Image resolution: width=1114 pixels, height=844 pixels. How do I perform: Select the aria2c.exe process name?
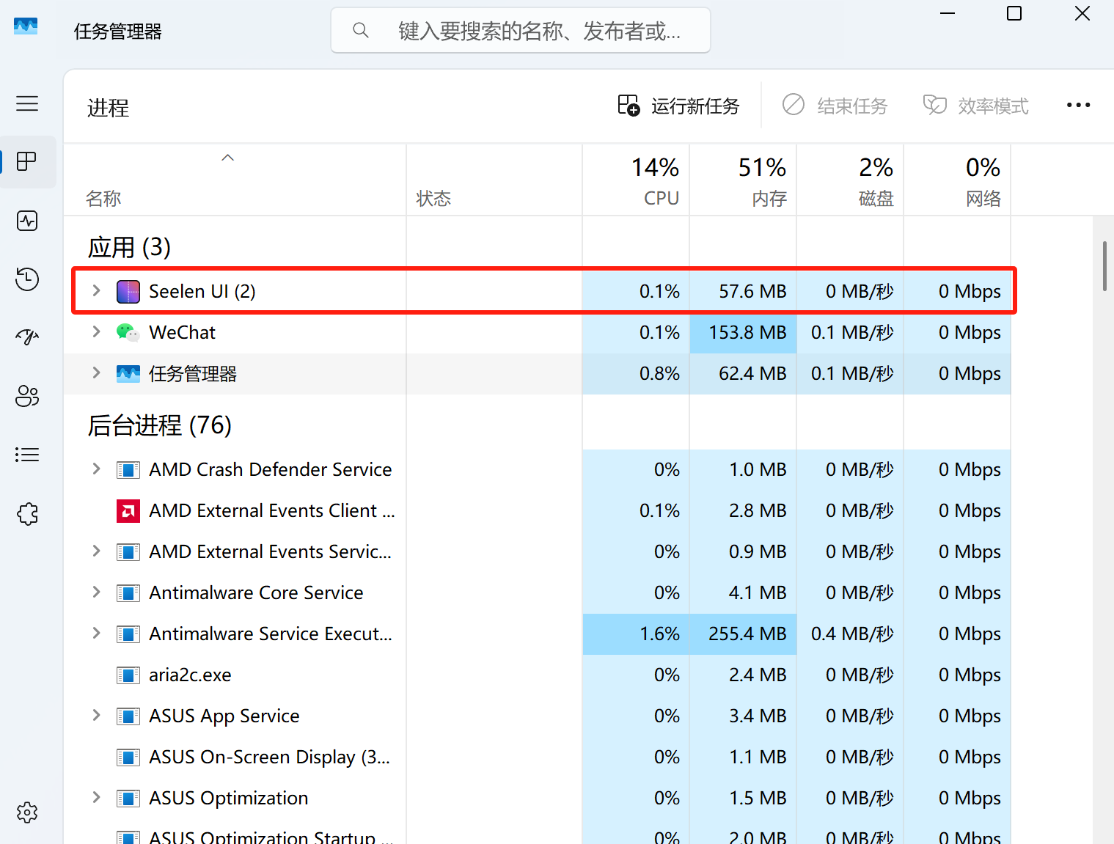[x=190, y=675]
